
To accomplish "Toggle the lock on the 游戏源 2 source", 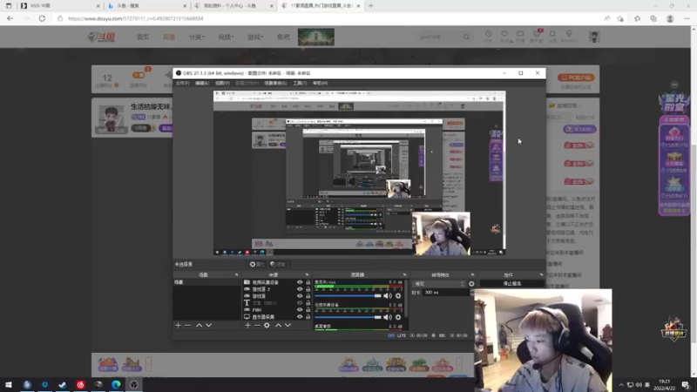I will coord(308,289).
